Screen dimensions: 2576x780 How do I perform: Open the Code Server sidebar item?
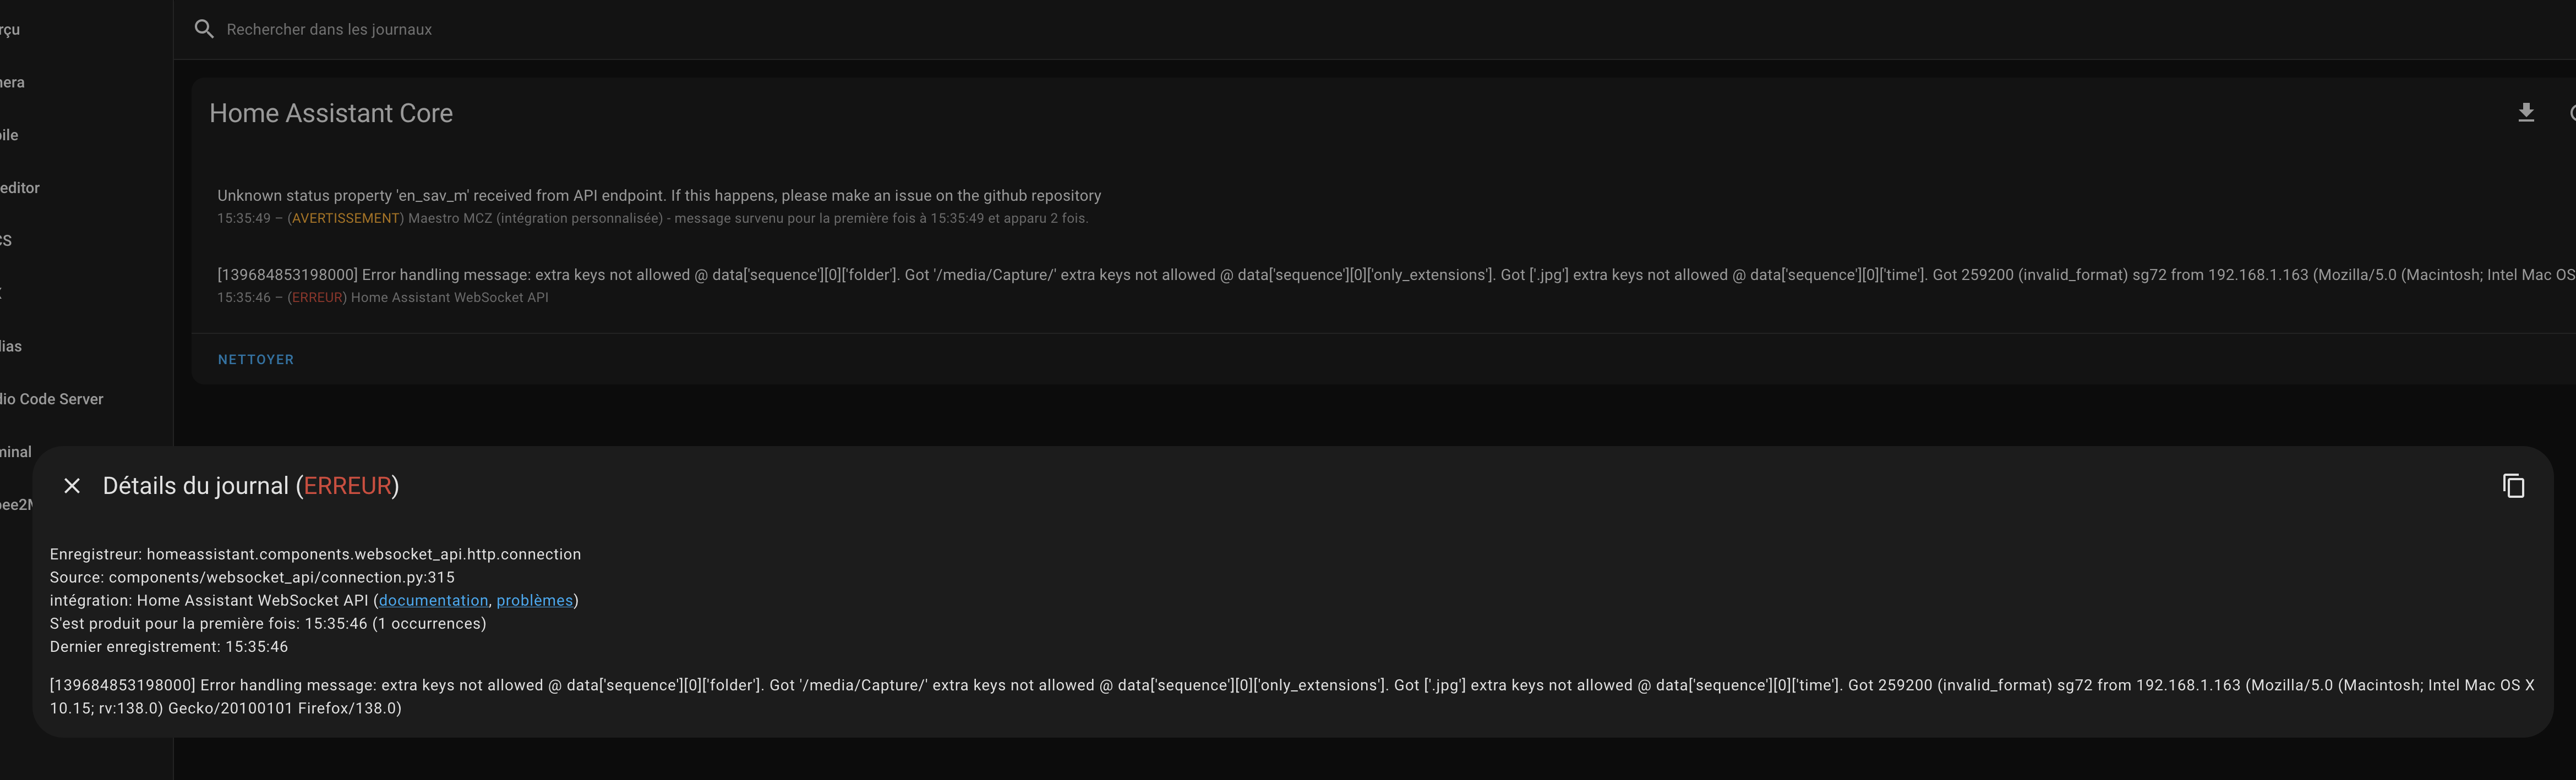click(x=52, y=398)
